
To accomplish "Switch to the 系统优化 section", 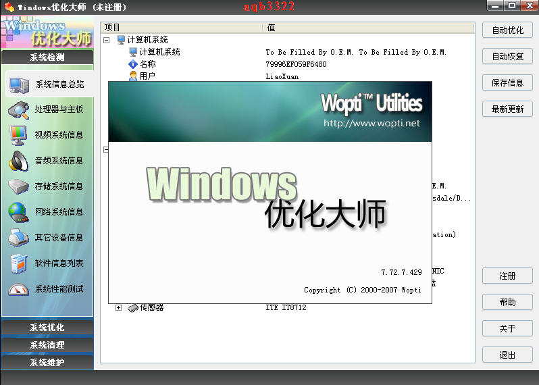I will click(47, 327).
